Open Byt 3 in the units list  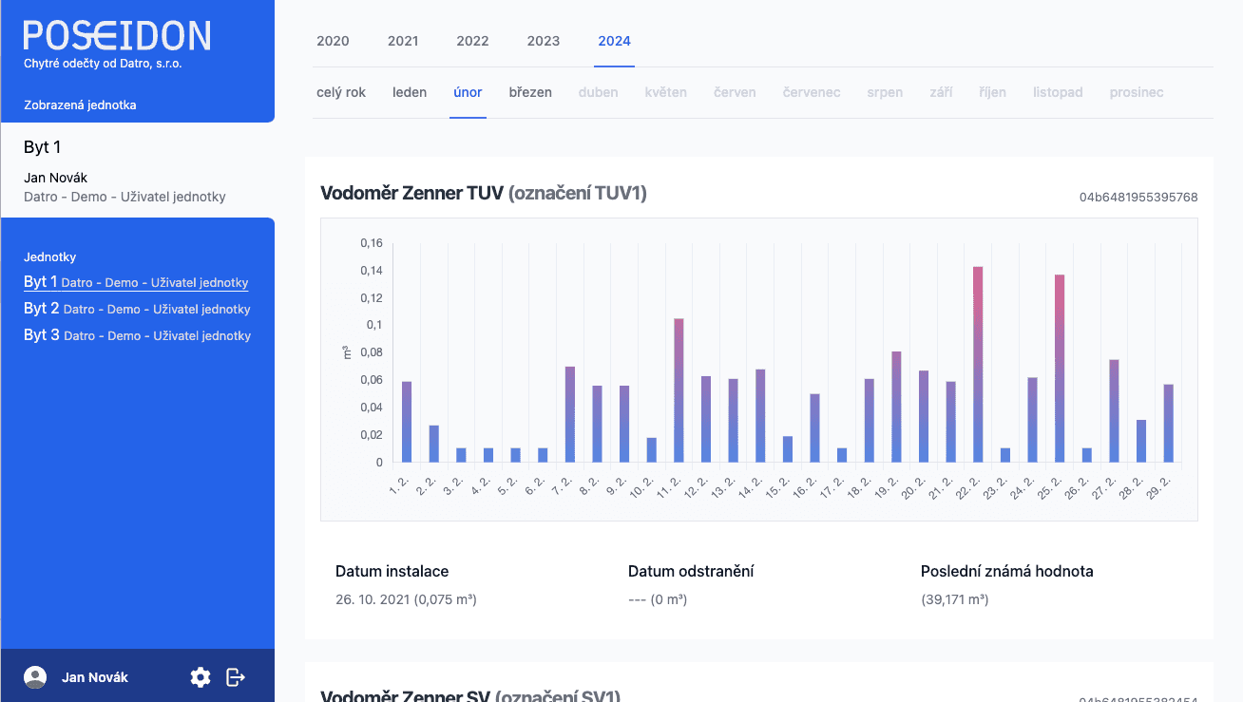(x=137, y=335)
